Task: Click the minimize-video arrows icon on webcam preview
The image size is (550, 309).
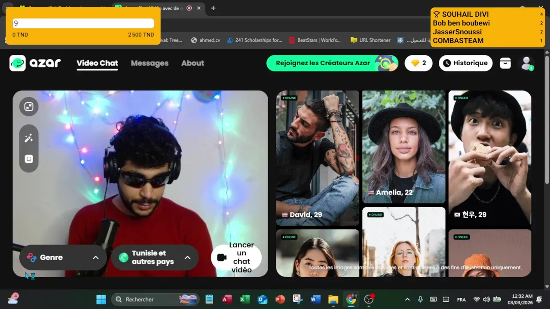Action: point(29,107)
